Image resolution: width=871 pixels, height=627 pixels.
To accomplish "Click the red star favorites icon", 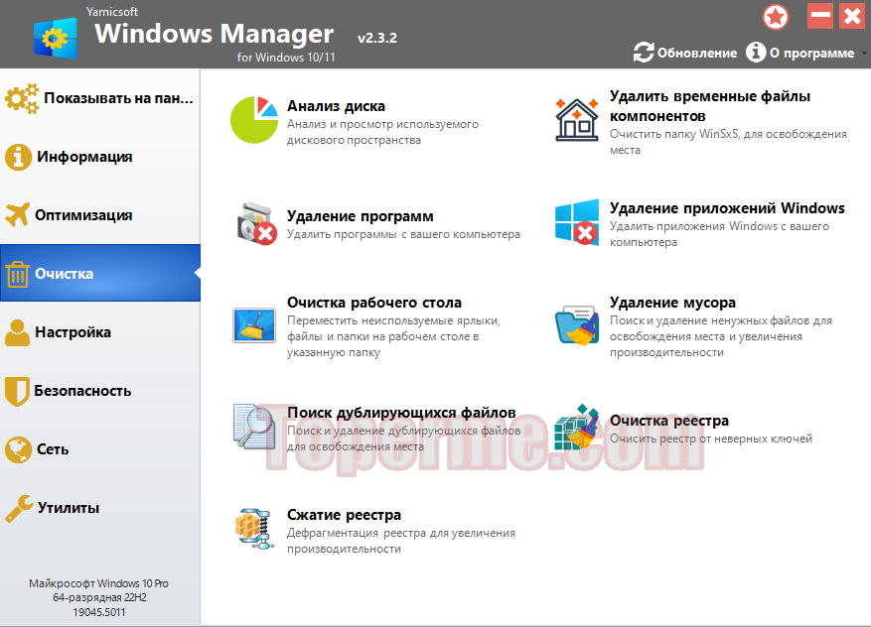I will pyautogui.click(x=776, y=17).
